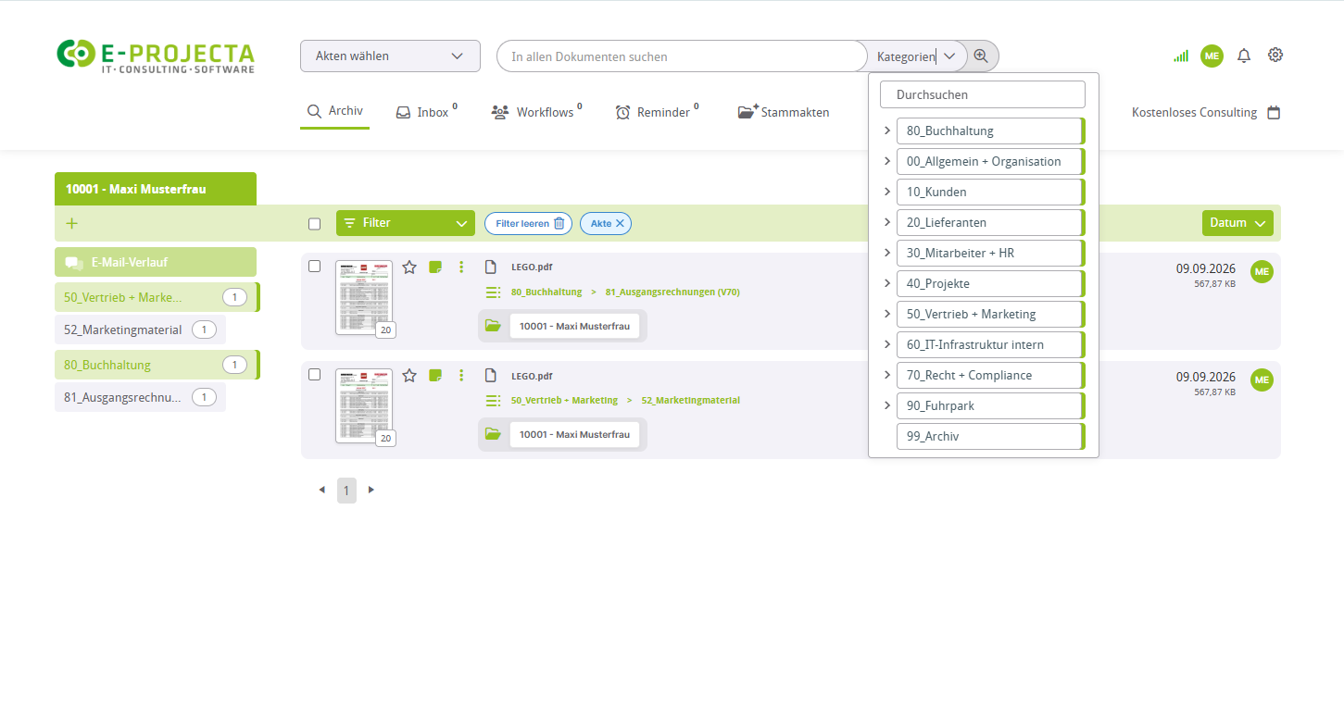The image size is (1344, 709).
Task: Click the search magnifier icon button
Action: [x=981, y=56]
